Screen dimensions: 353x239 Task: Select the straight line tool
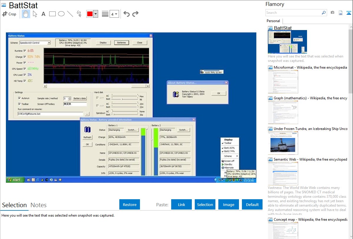click(70, 14)
